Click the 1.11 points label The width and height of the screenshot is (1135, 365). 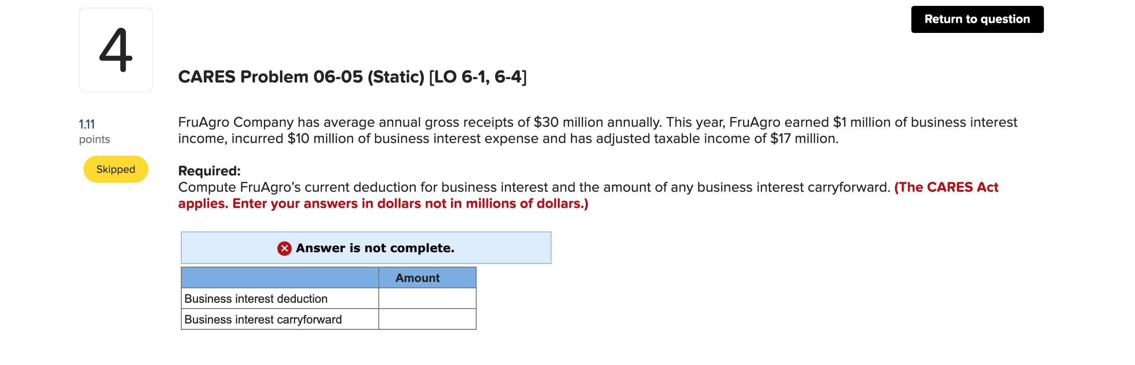point(87,123)
